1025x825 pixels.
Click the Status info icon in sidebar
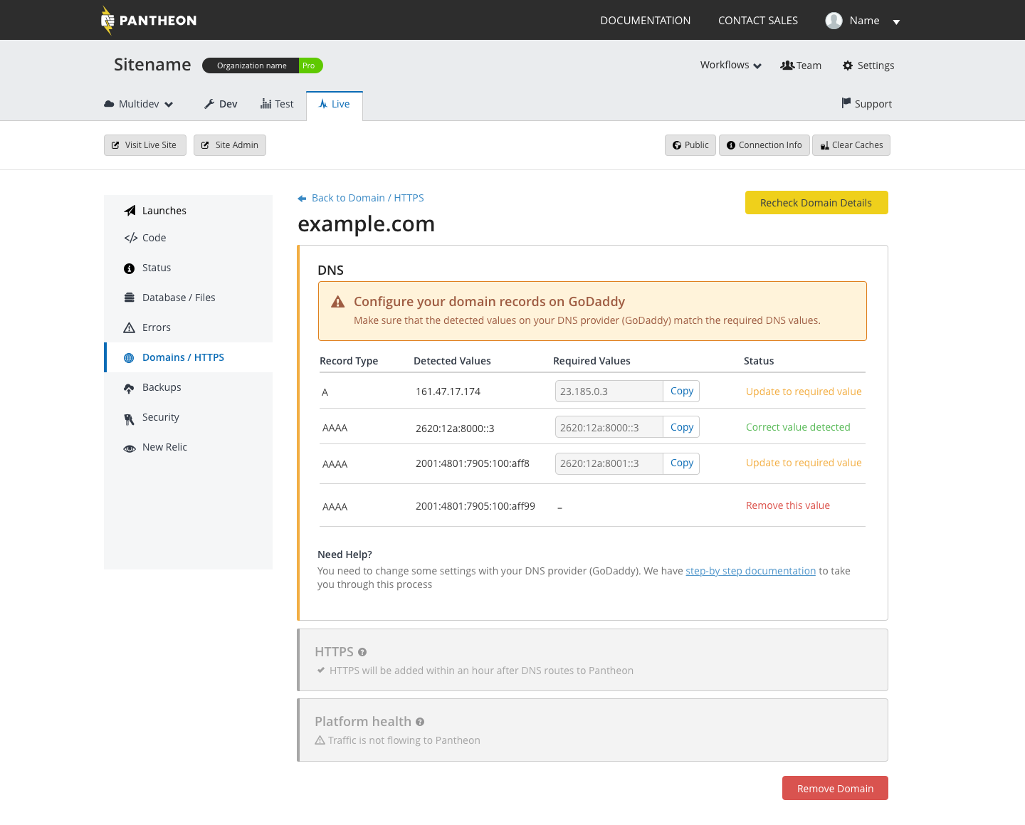[129, 268]
